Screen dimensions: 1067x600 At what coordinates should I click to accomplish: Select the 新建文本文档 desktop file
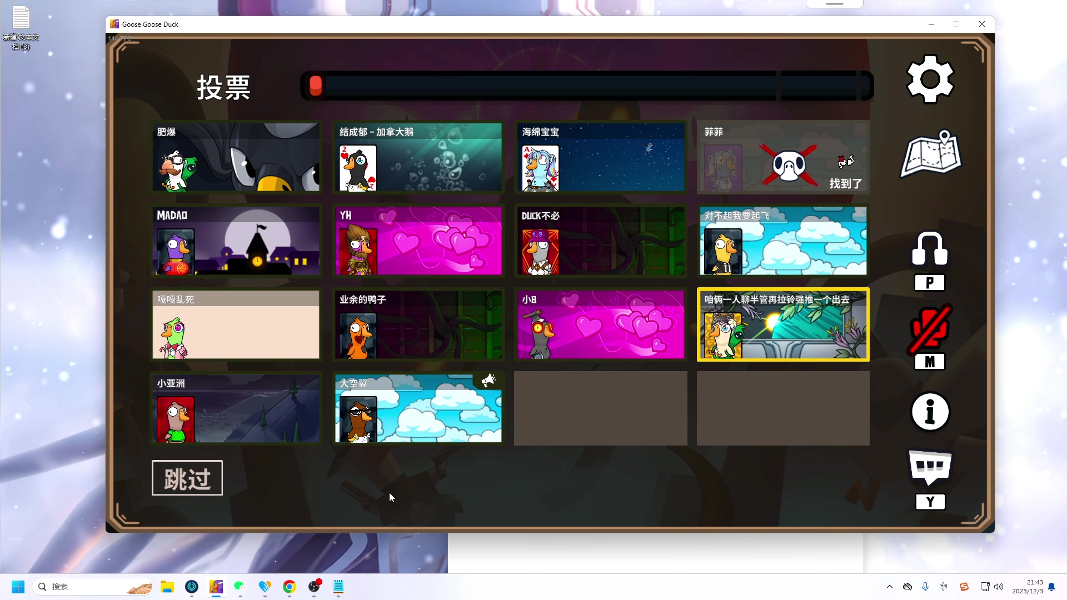(x=21, y=28)
